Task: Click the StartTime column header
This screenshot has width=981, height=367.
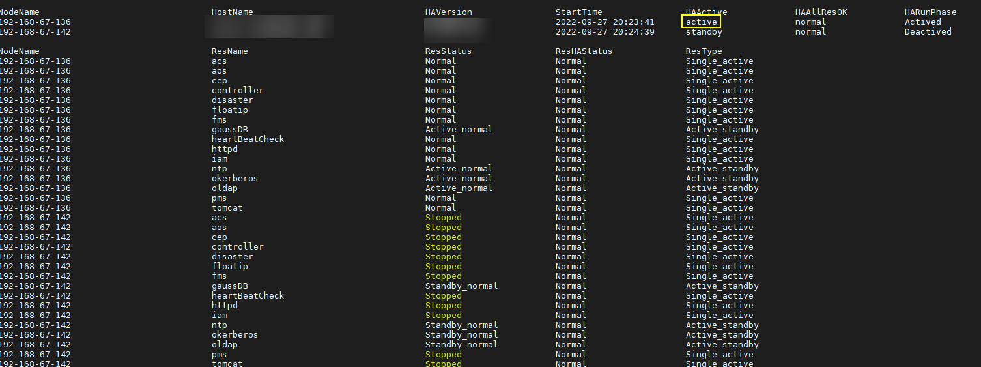Action: click(x=578, y=12)
